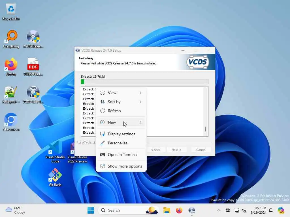The image size is (290, 217).
Task: Select the Notepad++ desktop shortcut
Action: click(11, 95)
